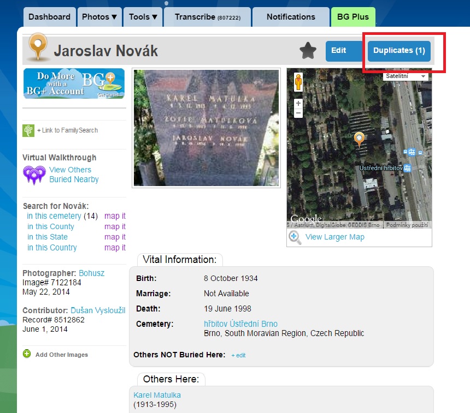Click the star favorite icon
This screenshot has height=413, width=470.
[x=308, y=51]
